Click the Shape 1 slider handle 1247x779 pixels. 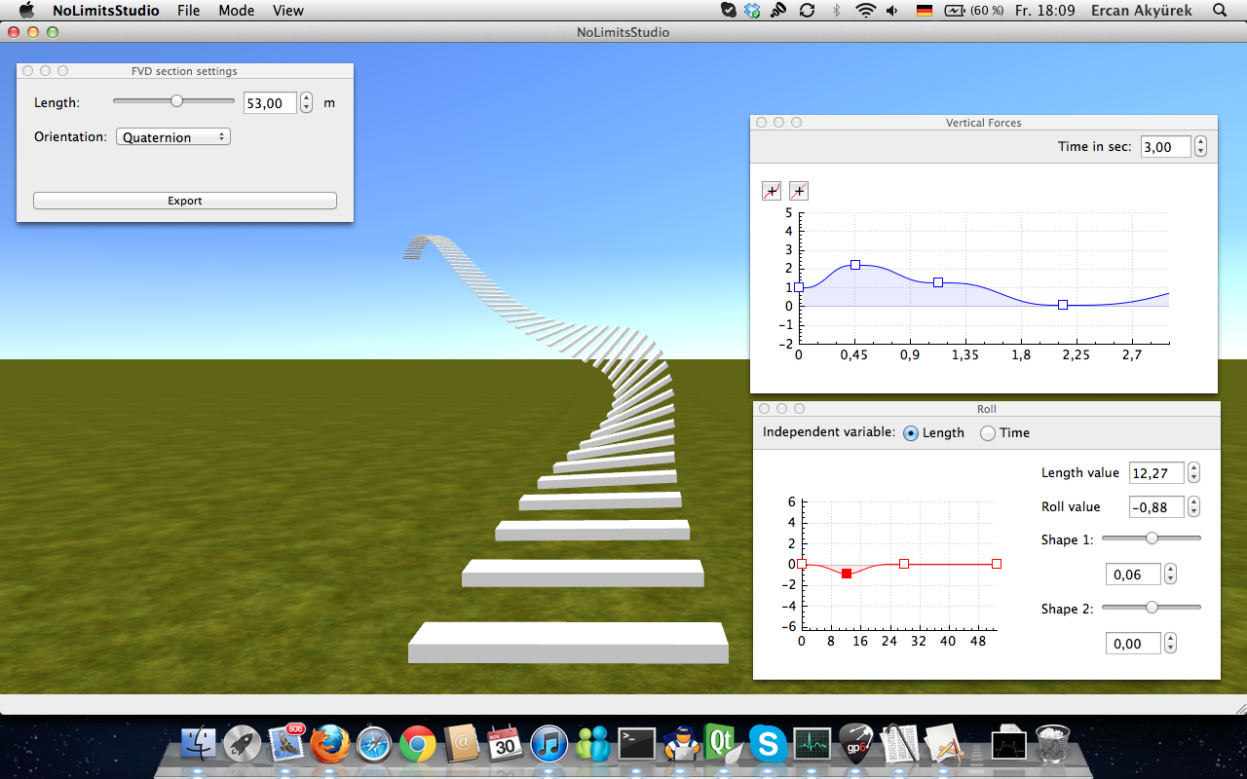click(x=1152, y=538)
